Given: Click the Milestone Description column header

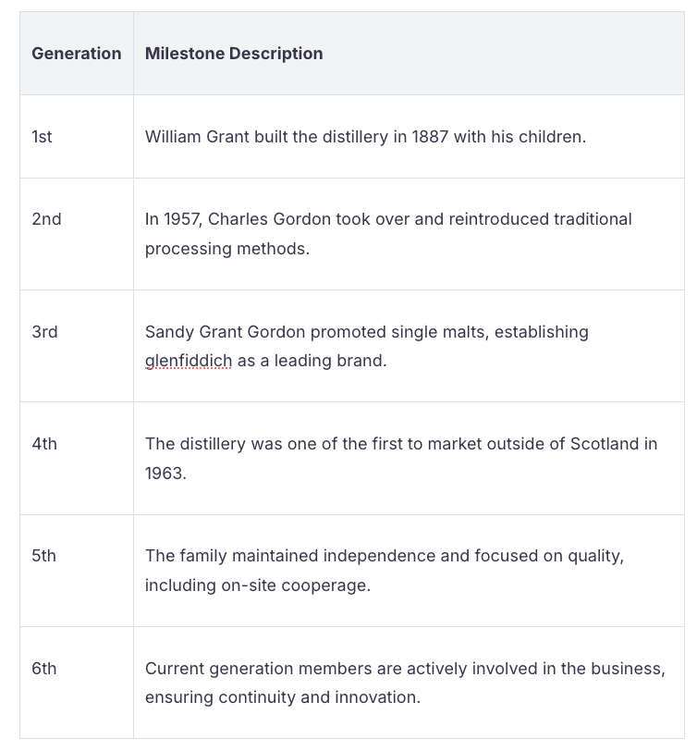Looking at the screenshot, I should (x=234, y=54).
